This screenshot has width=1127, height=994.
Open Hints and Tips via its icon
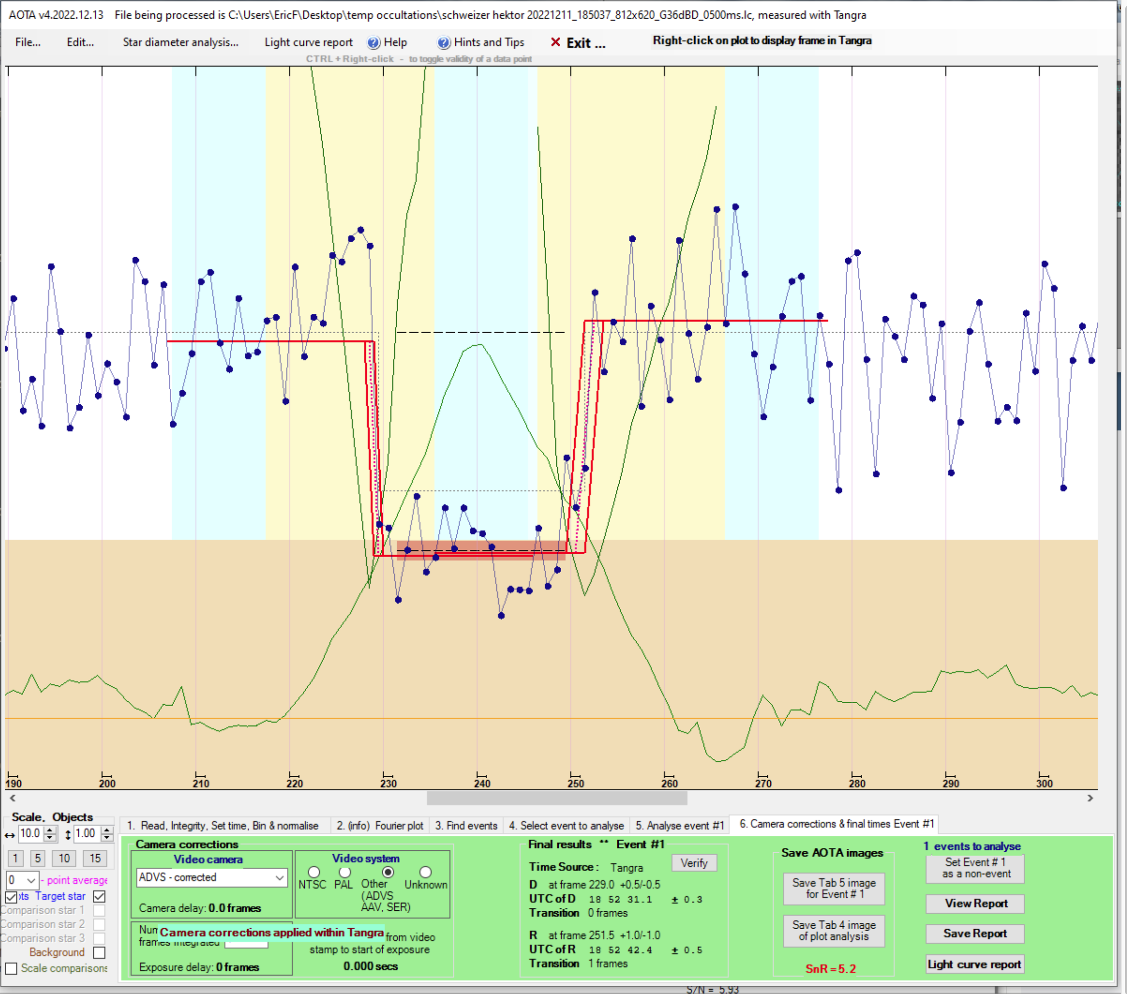tap(443, 42)
